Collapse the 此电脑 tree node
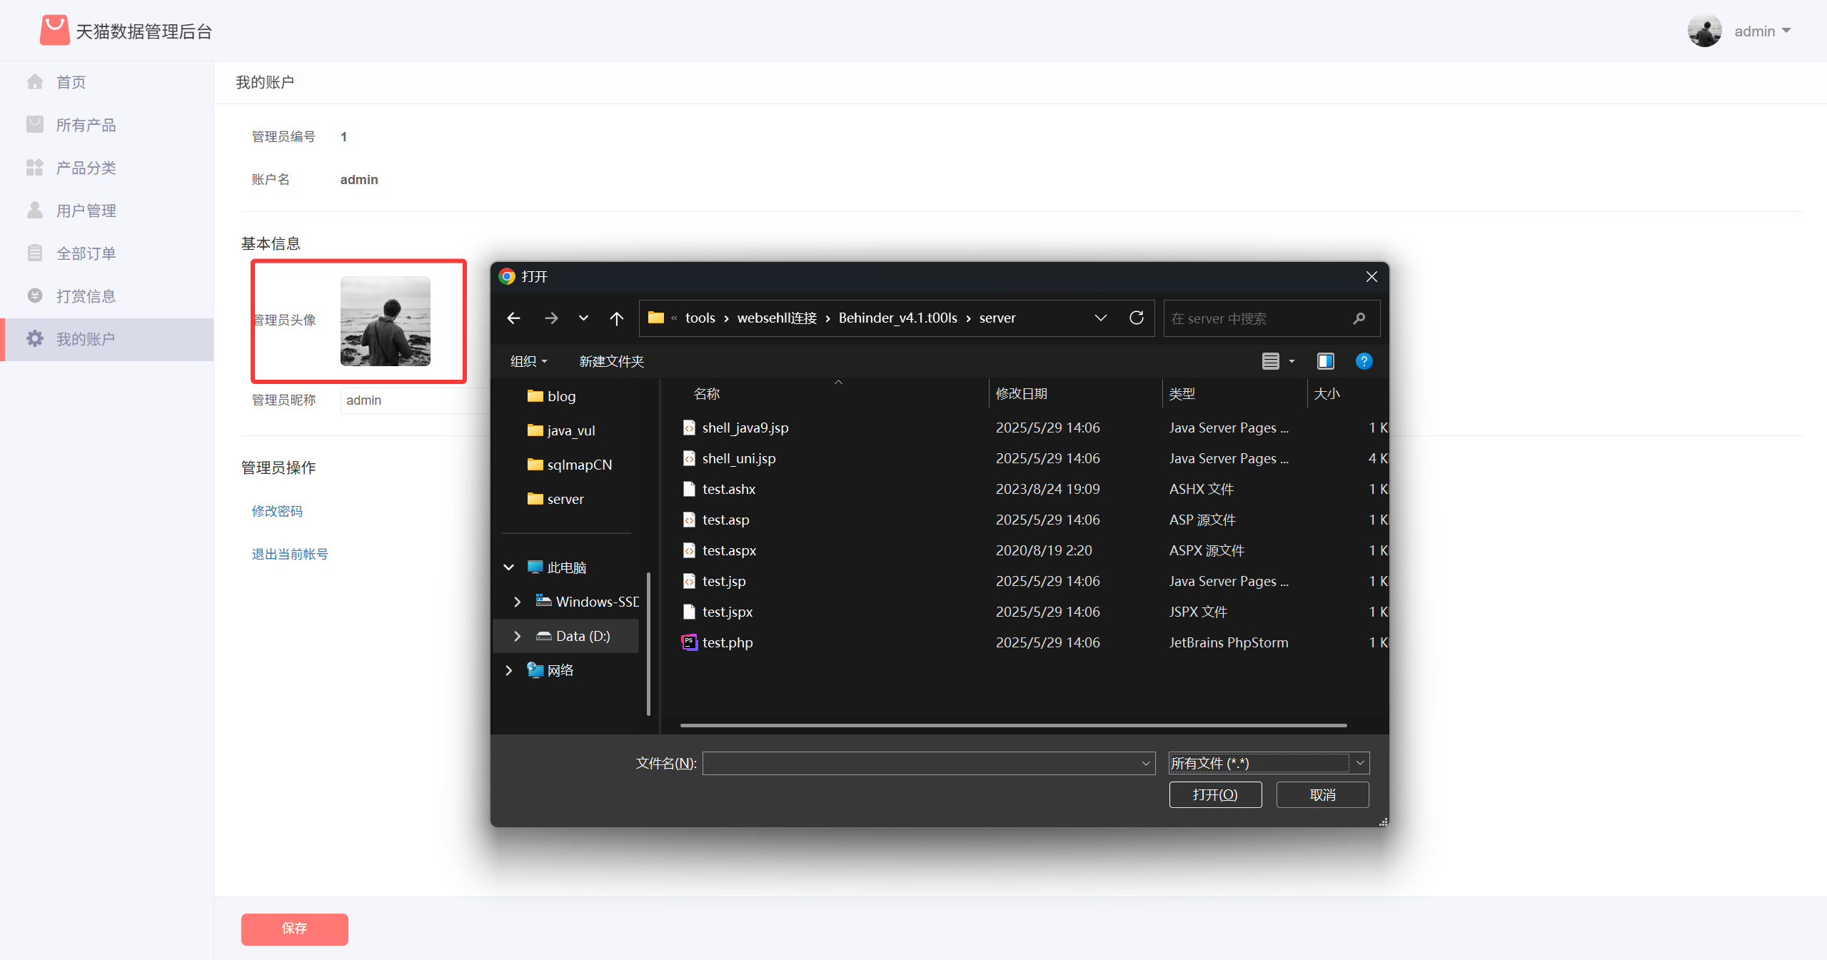Screen dimensions: 1827x960 pos(508,567)
